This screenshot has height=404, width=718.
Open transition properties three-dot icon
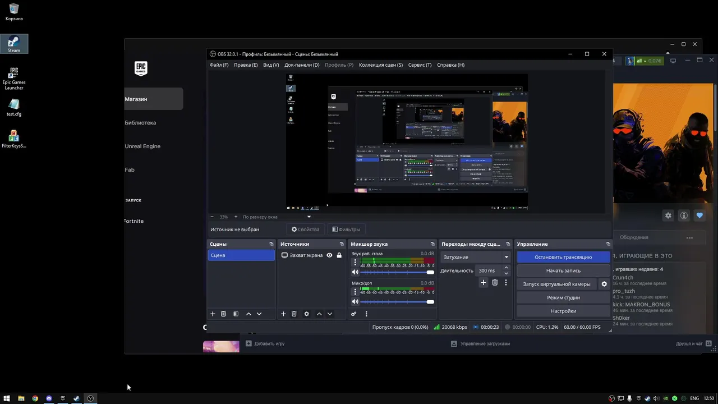pos(506,283)
